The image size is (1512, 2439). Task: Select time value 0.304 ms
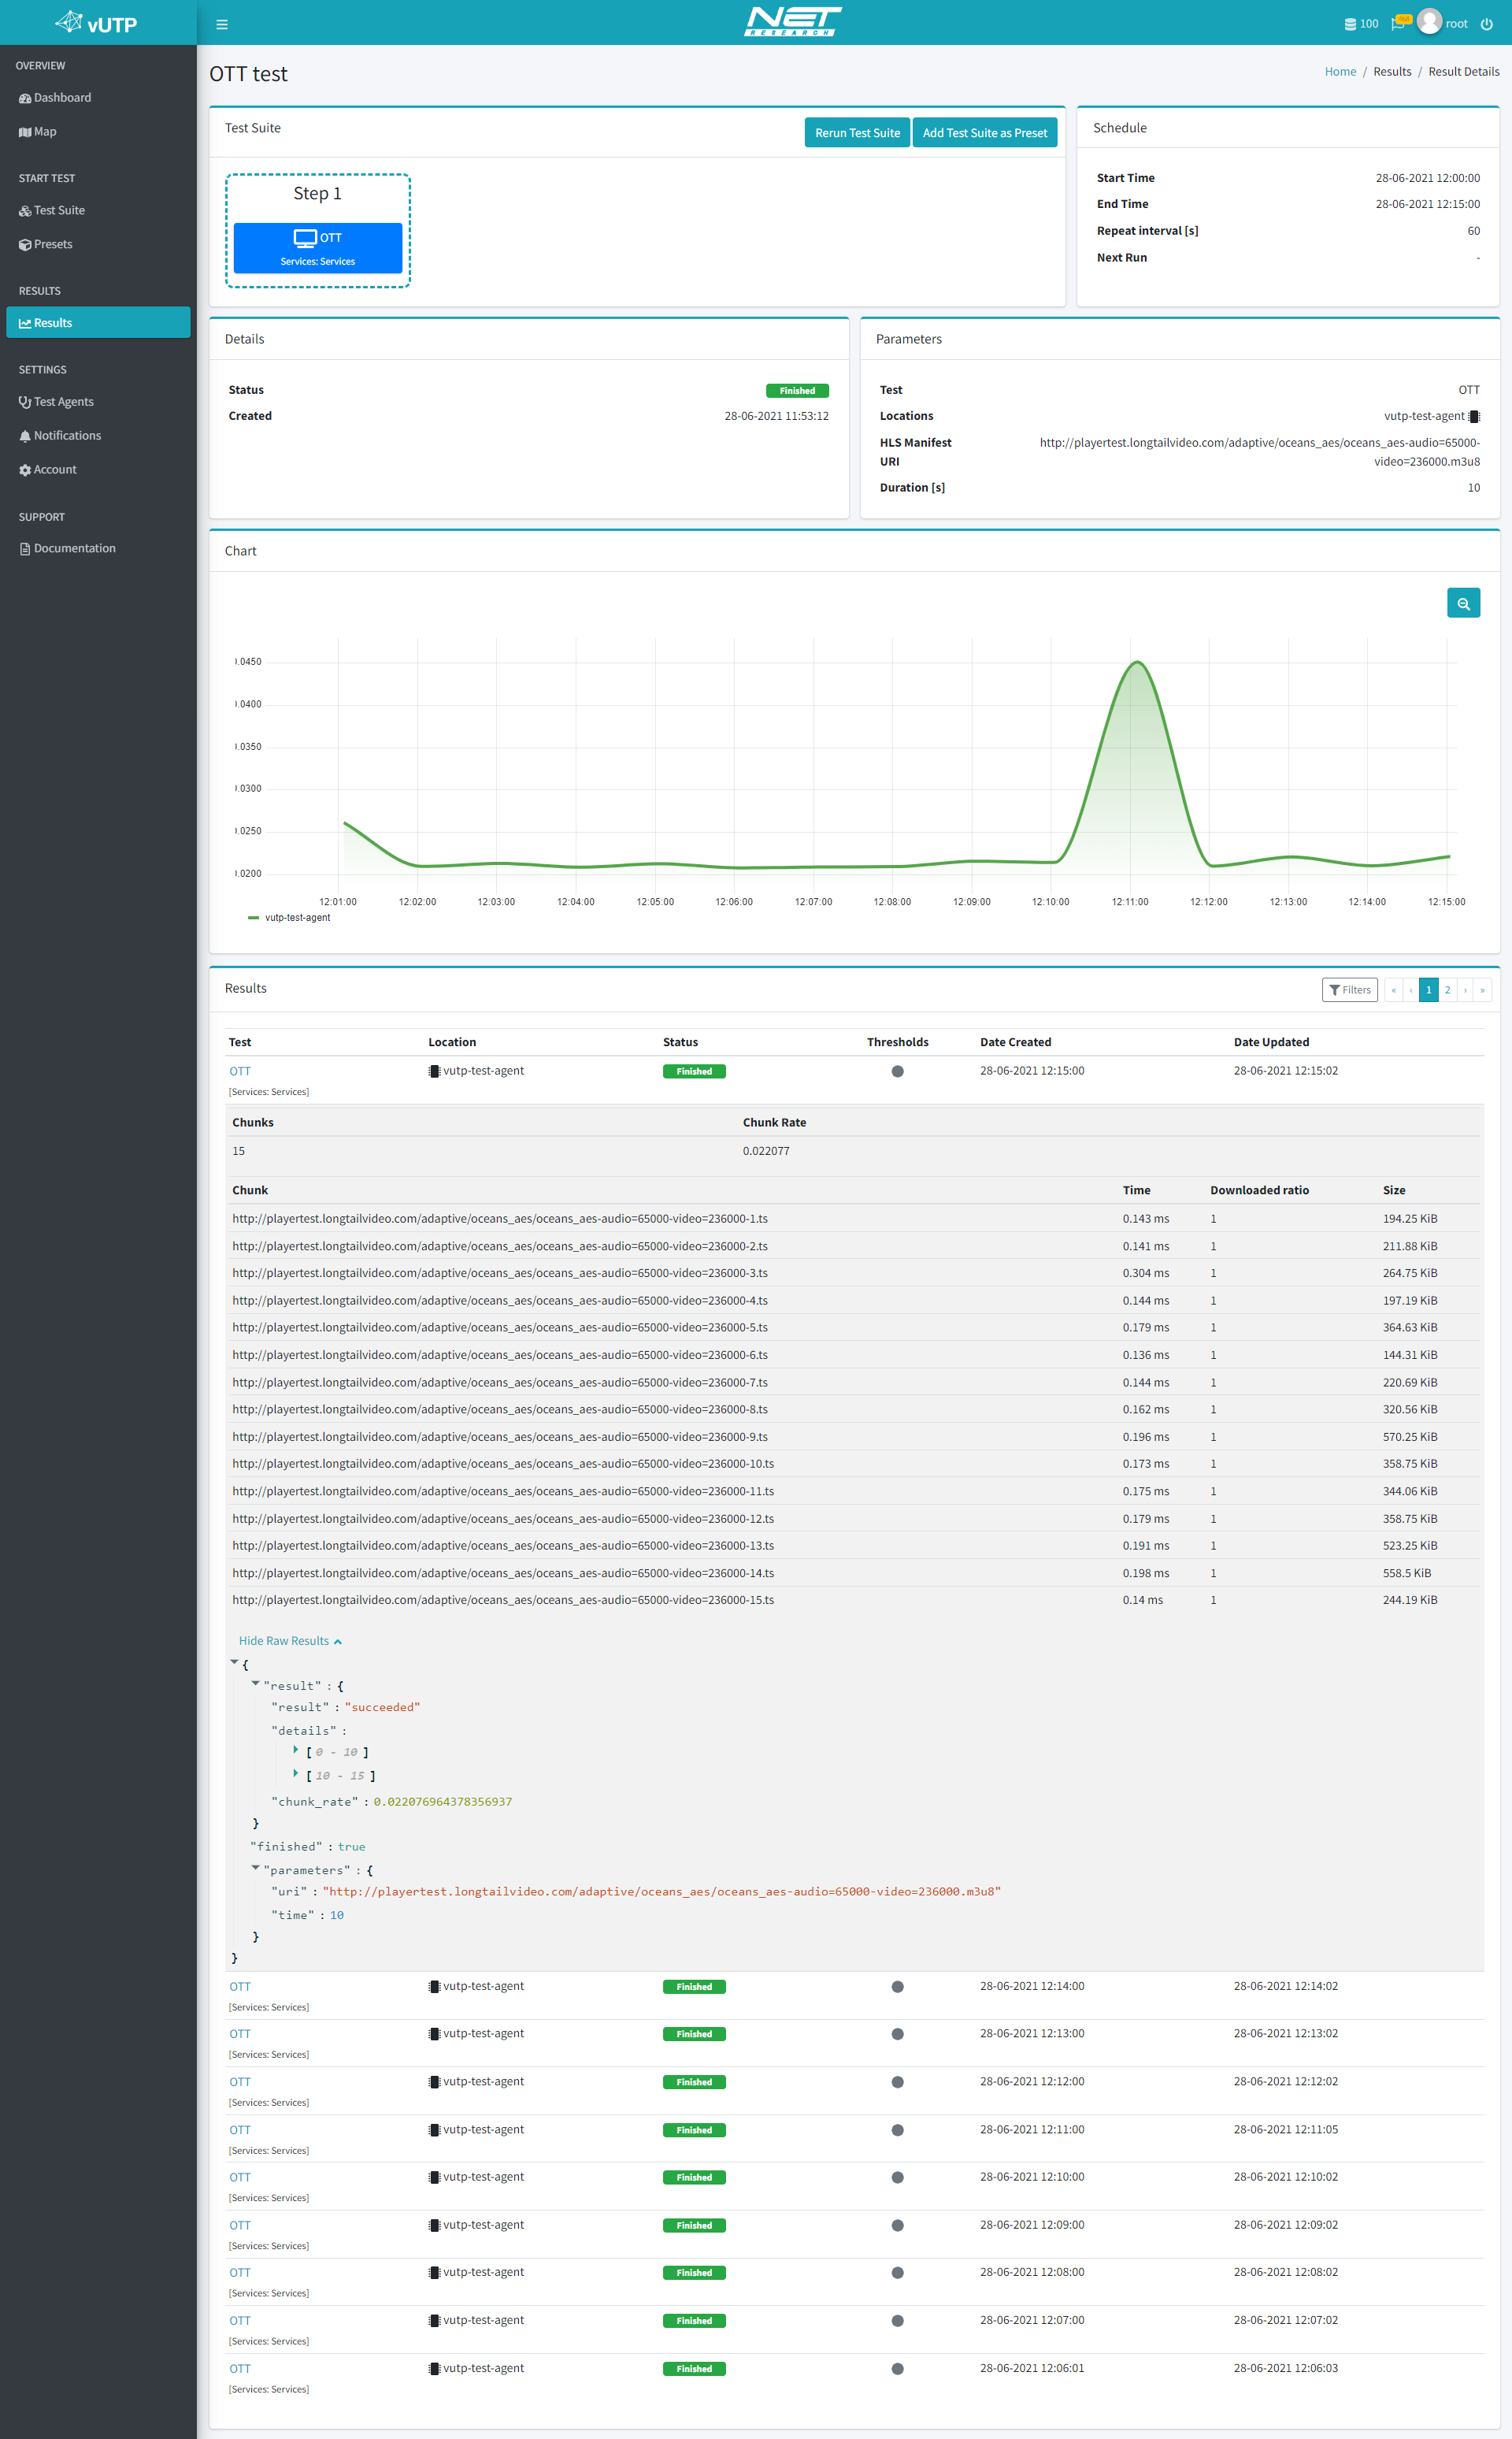1145,1272
